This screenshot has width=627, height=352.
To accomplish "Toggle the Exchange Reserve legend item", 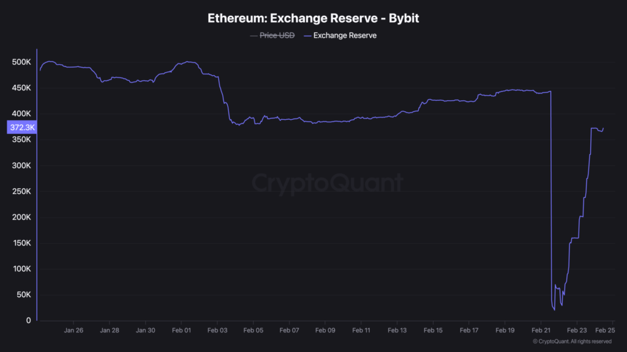I will pyautogui.click(x=345, y=35).
